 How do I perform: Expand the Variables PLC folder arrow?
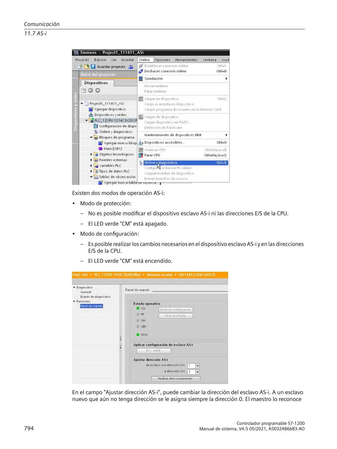click(91, 166)
